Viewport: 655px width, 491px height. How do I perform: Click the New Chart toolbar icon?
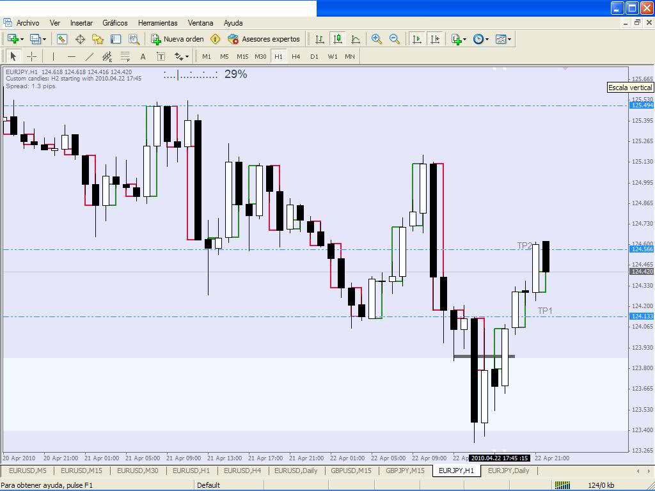pos(13,39)
